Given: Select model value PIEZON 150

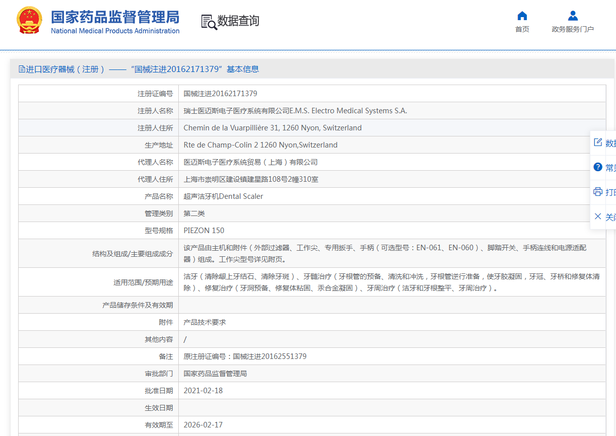Looking at the screenshot, I should point(204,231).
